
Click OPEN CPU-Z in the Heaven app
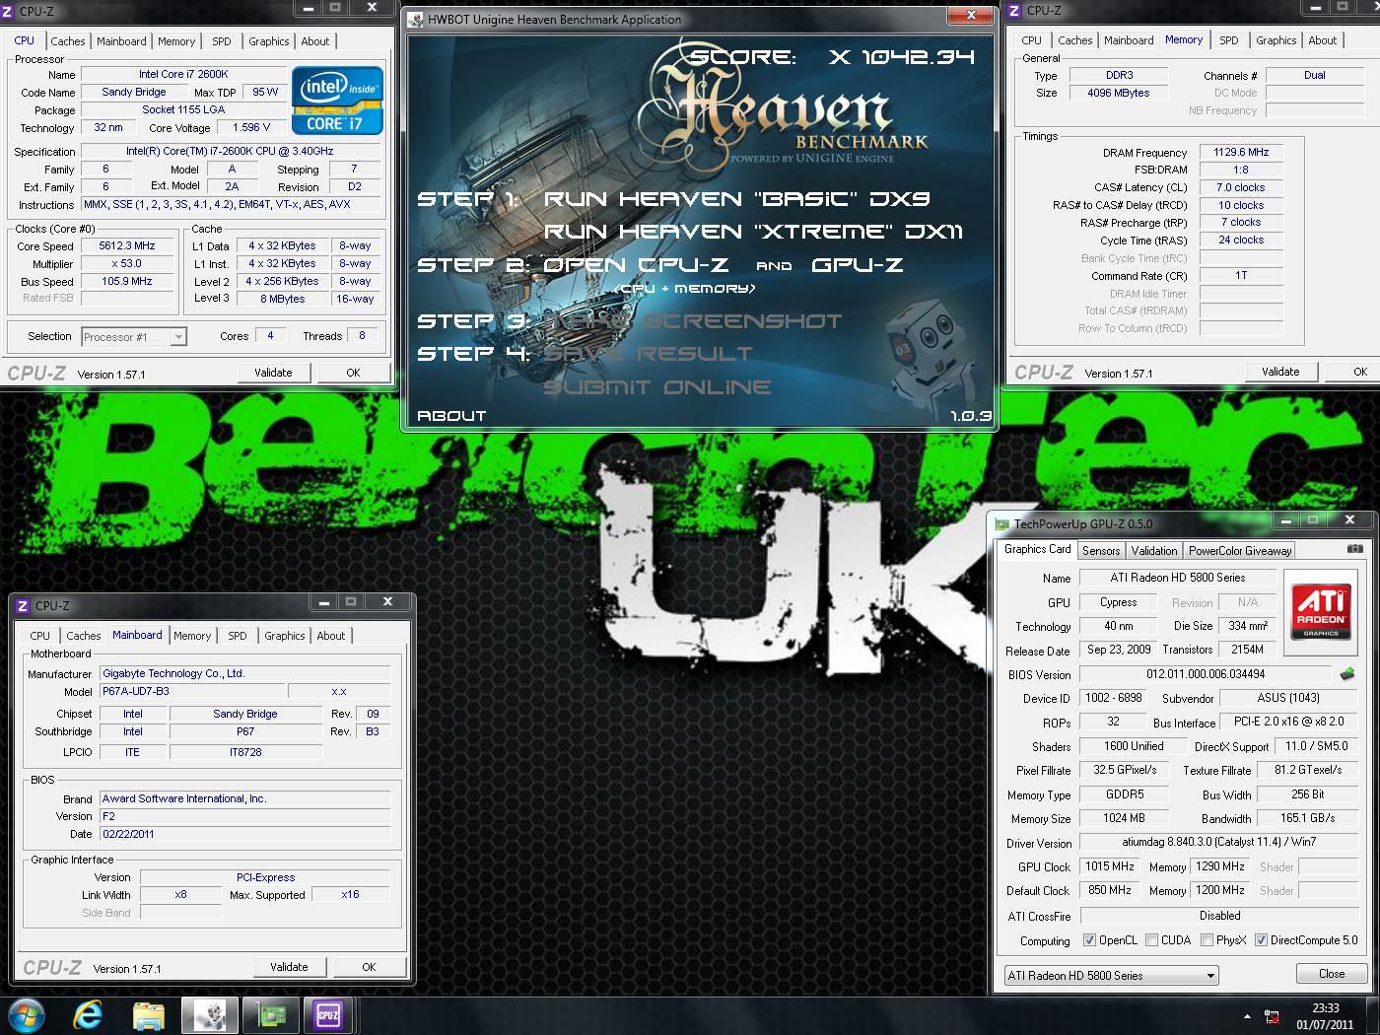(x=636, y=265)
